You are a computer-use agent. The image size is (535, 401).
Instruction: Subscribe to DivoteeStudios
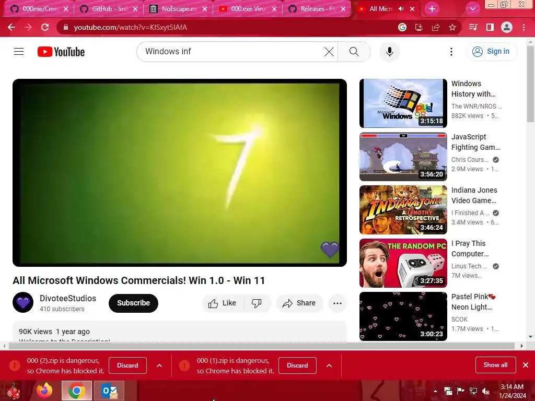133,303
